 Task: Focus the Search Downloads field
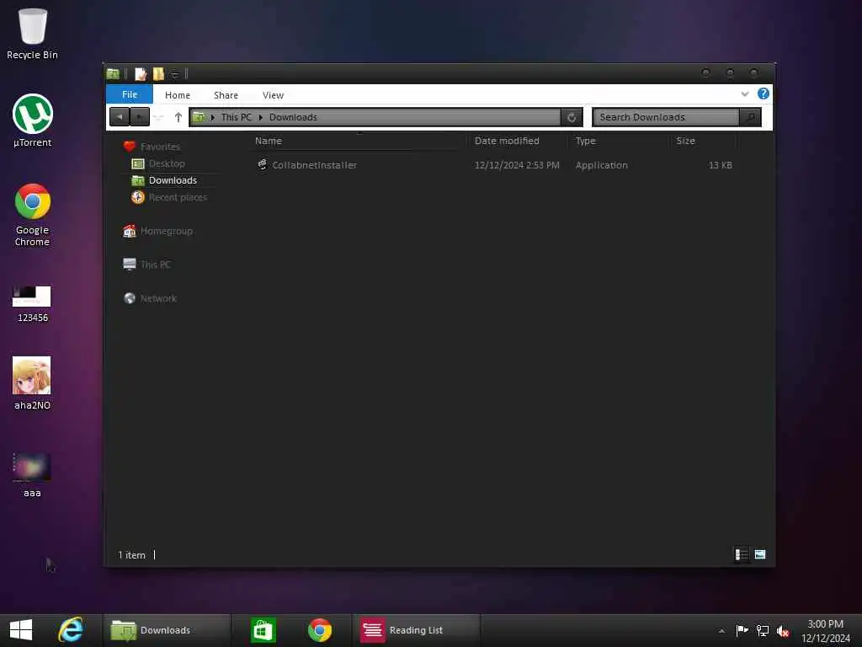click(x=666, y=117)
